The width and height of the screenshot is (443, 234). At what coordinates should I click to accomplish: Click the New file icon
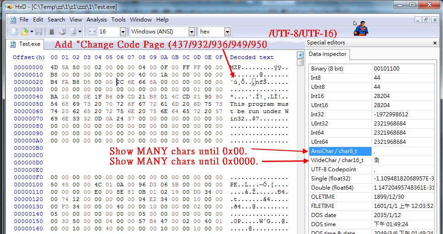(15, 31)
